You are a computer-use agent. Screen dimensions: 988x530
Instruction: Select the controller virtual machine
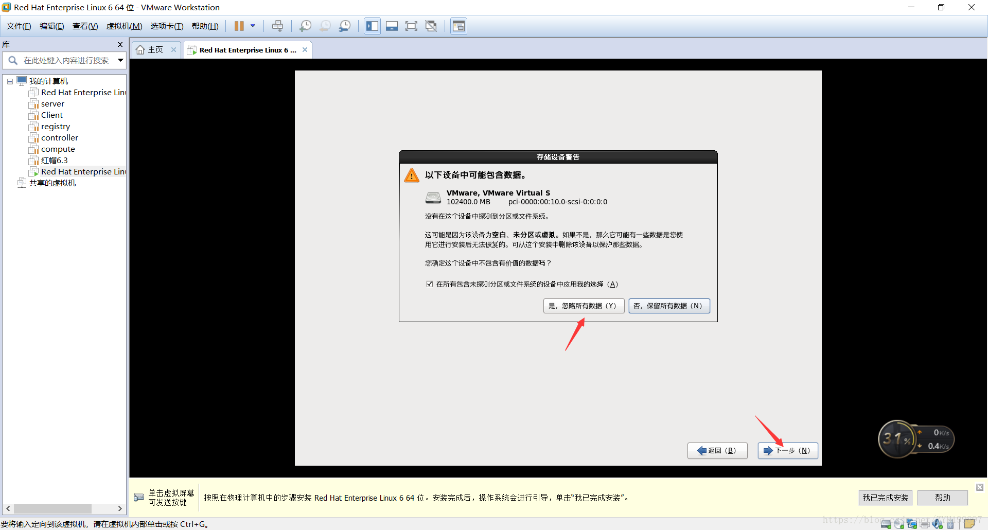point(60,138)
